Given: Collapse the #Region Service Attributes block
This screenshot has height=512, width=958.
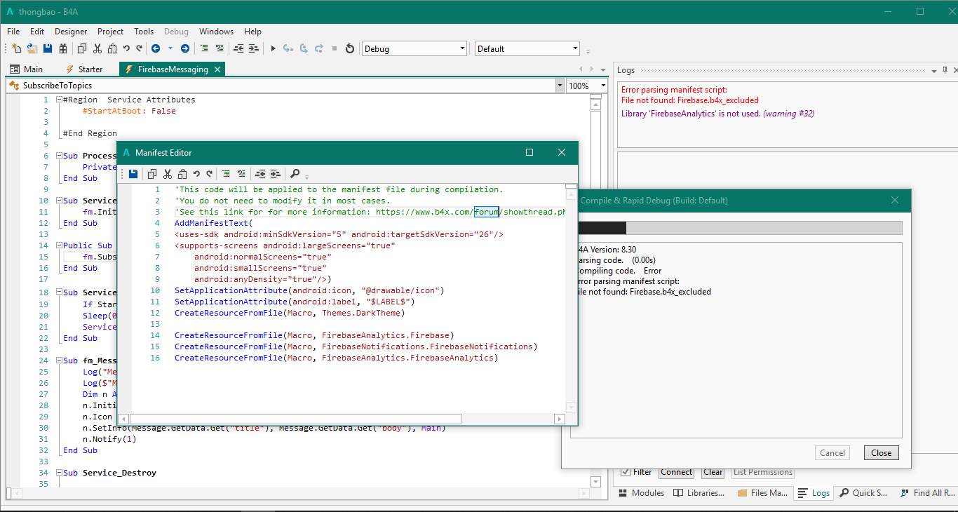Looking at the screenshot, I should pyautogui.click(x=59, y=100).
